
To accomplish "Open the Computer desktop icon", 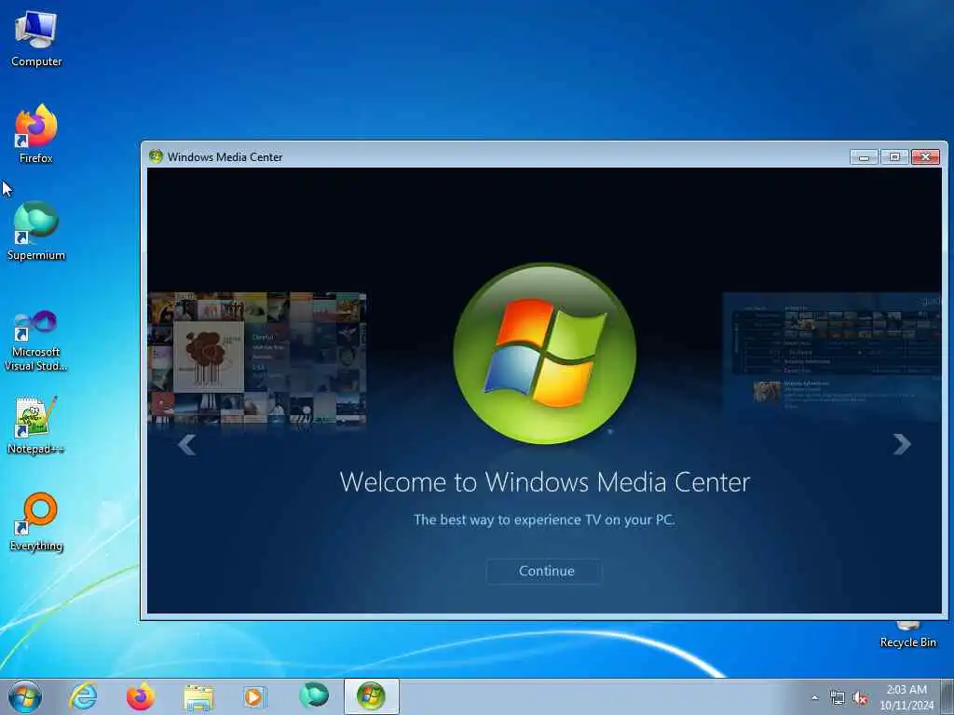I will 36,39.
